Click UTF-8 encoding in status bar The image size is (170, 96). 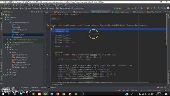(x=143, y=90)
